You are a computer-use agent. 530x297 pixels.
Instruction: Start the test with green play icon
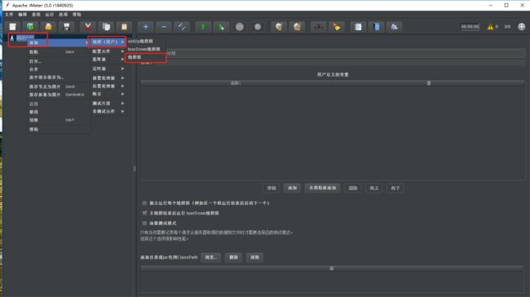[x=203, y=27]
